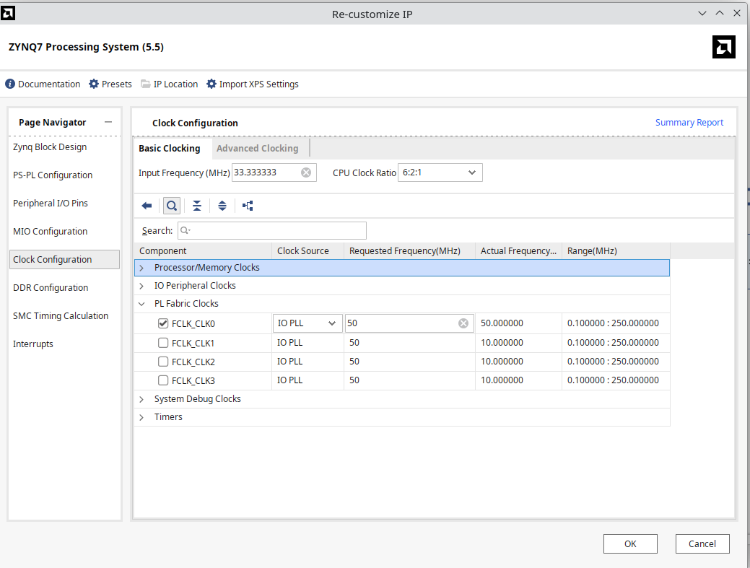Open IP Location folder option
This screenshot has width=750, height=568.
pyautogui.click(x=170, y=84)
